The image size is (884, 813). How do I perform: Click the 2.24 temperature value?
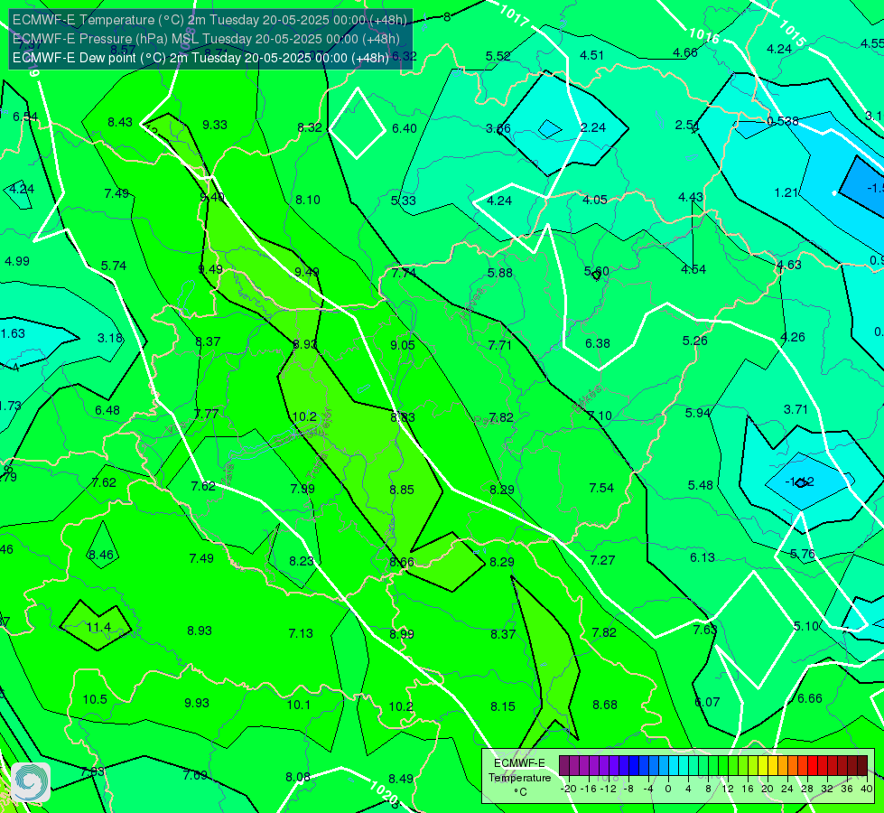[x=593, y=127]
